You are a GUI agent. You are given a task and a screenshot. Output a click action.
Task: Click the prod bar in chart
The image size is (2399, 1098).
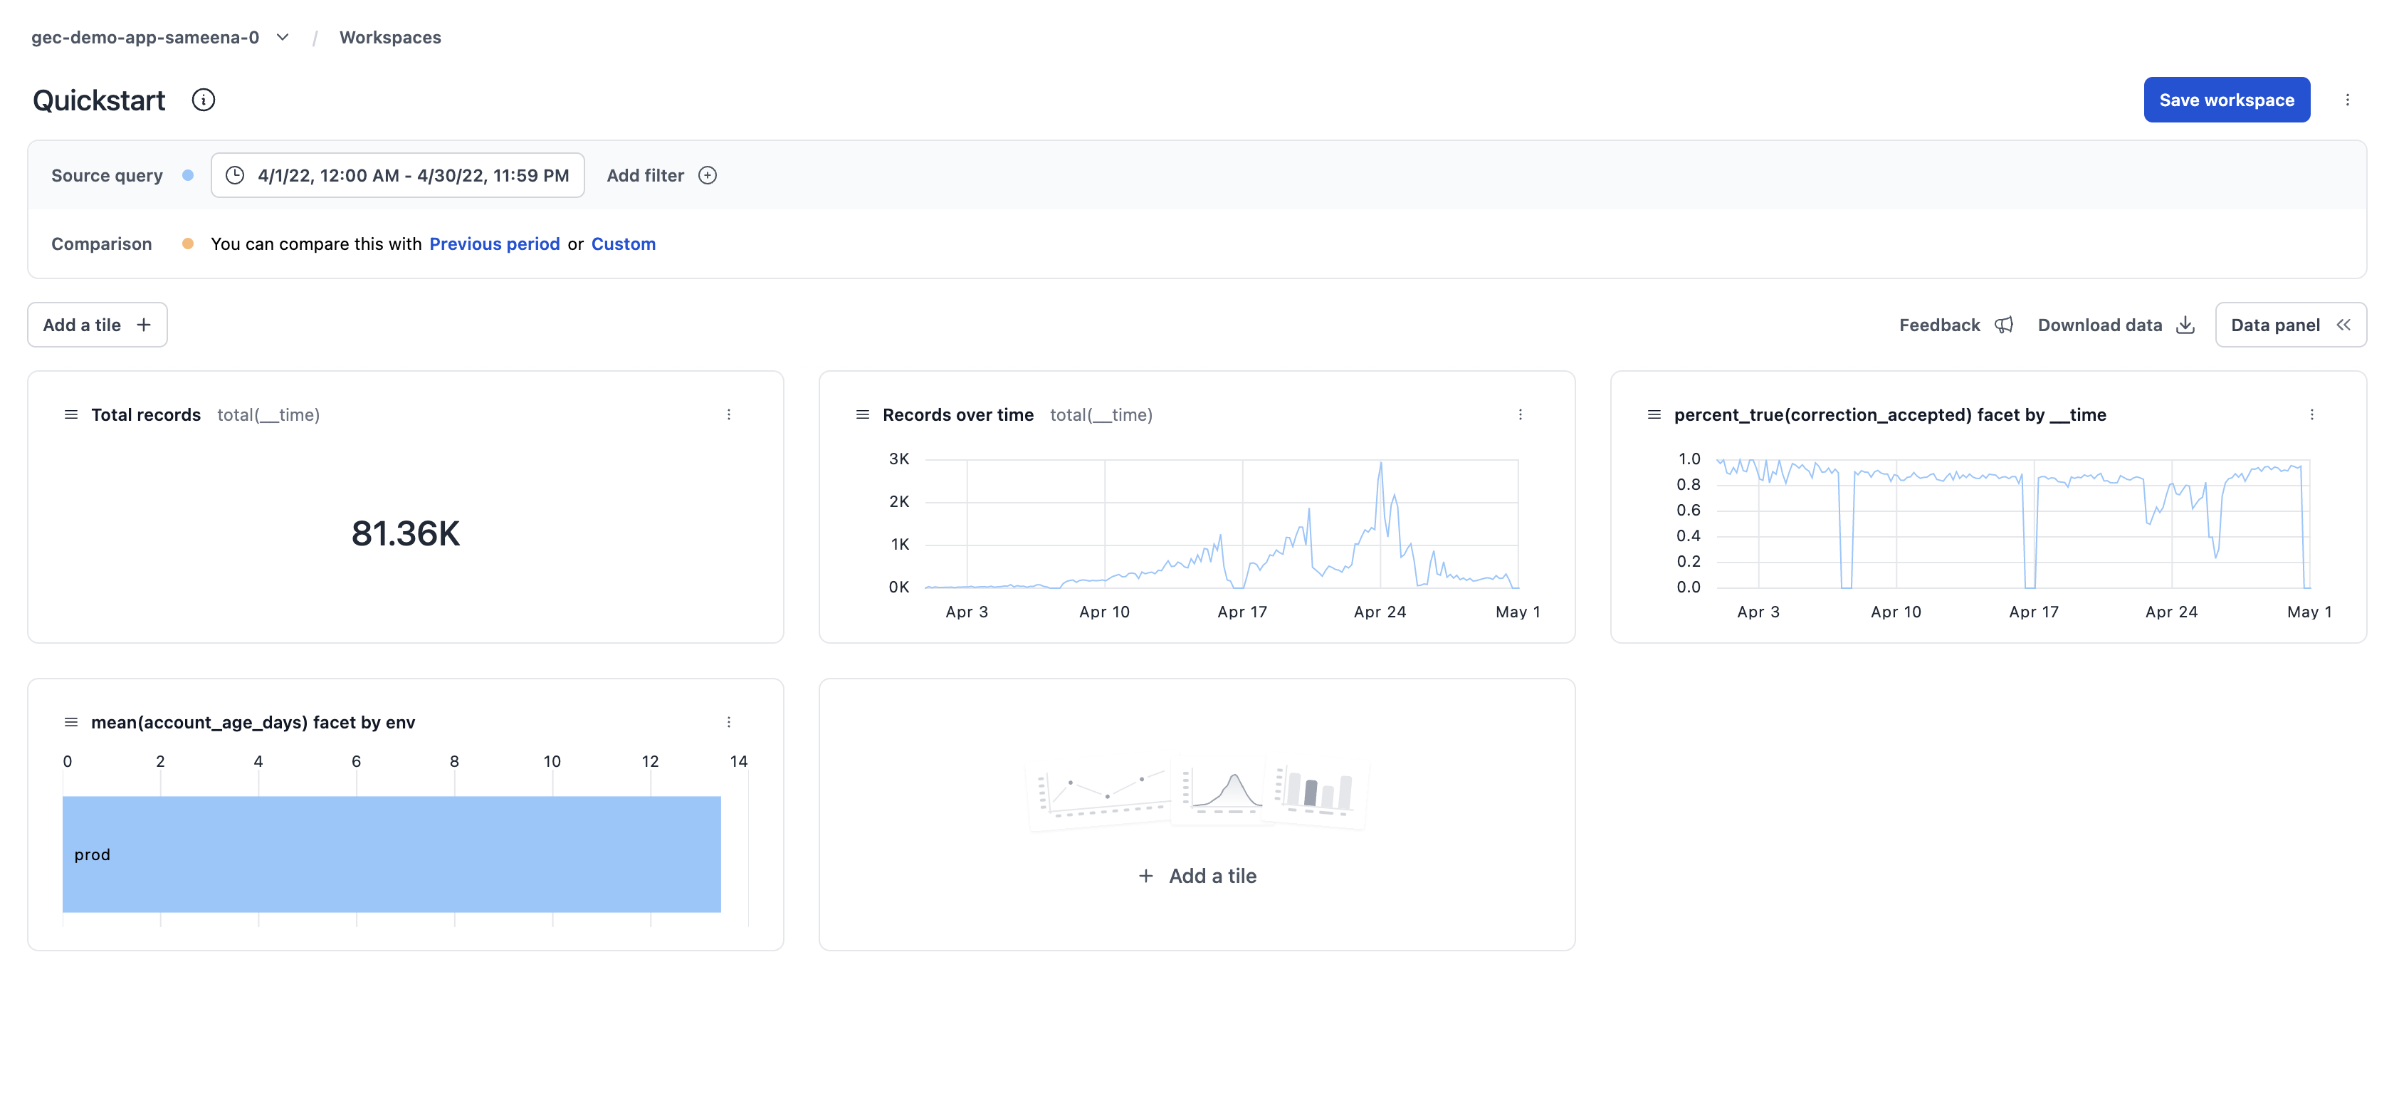pos(391,854)
